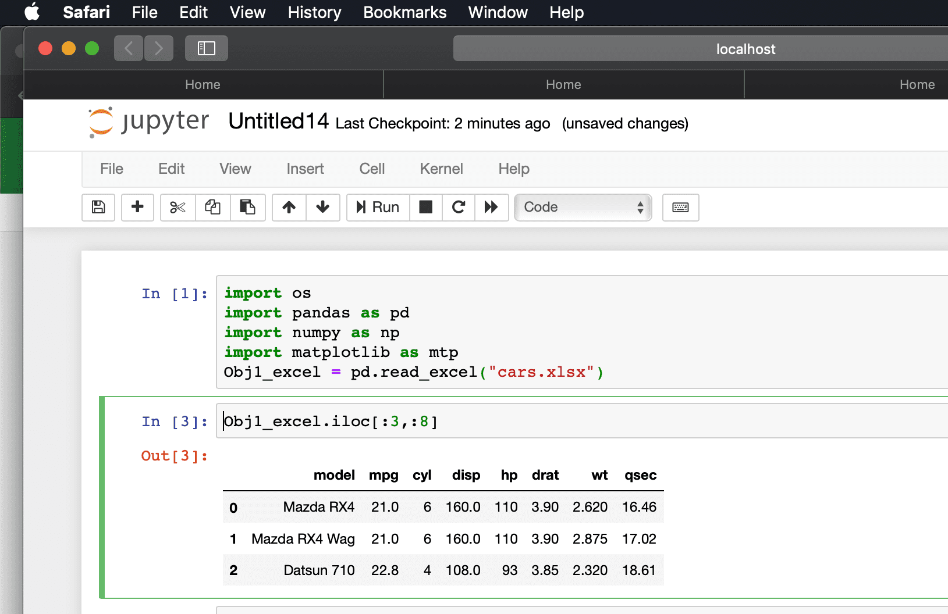Open Jupyter View menu
The image size is (948, 614).
pyautogui.click(x=235, y=169)
